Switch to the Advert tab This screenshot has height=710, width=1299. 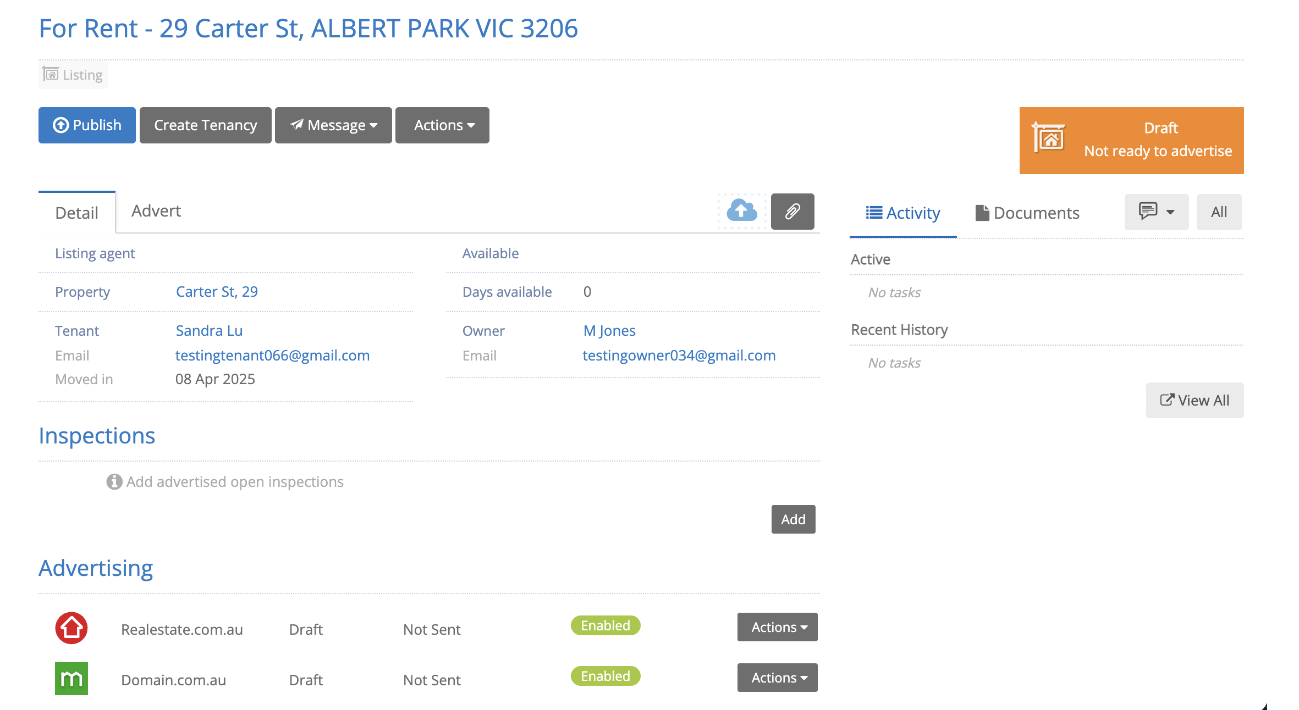(x=156, y=211)
